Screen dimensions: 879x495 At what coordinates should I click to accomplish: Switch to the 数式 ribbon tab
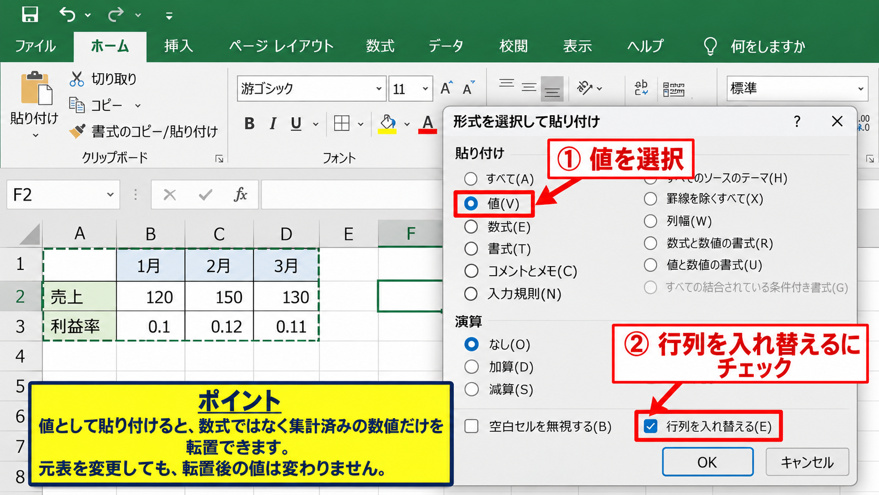point(380,46)
